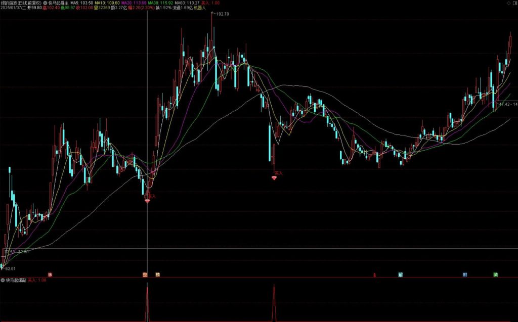This screenshot has height=322, width=518.
Task: Click the red 涨 event marker
Action: (50, 275)
